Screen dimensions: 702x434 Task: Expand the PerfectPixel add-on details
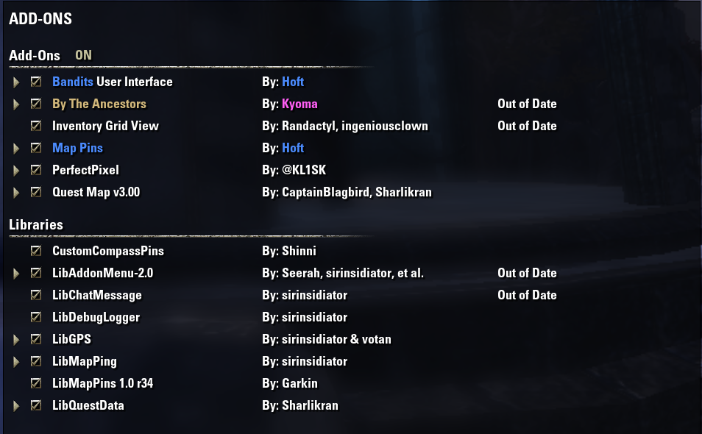point(16,170)
